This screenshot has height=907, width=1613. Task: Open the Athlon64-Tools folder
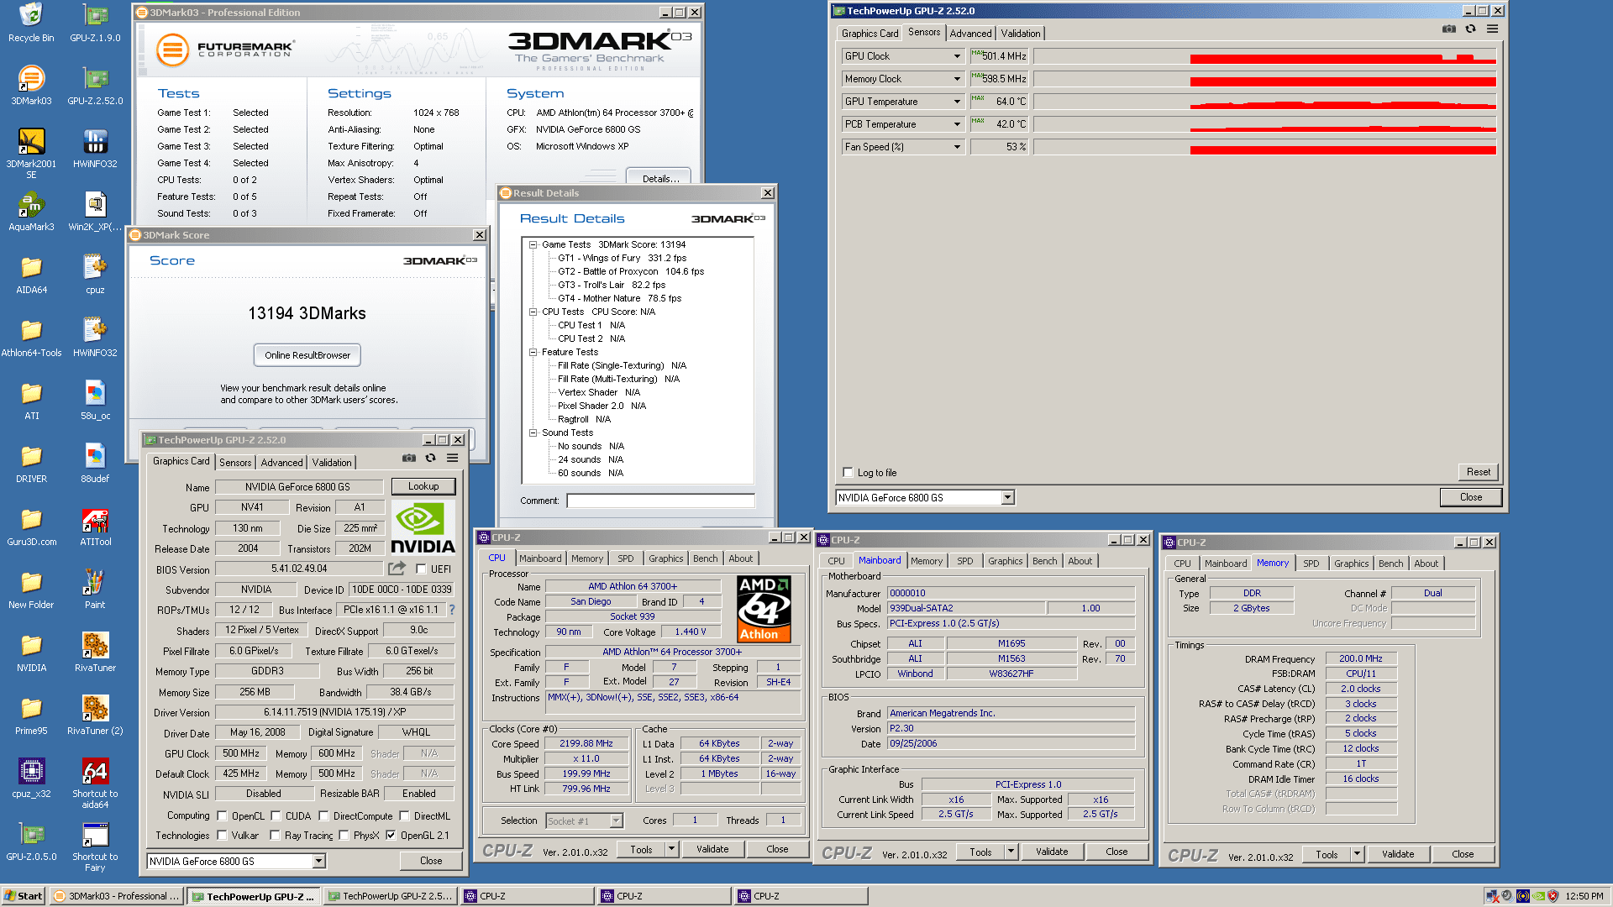[31, 338]
